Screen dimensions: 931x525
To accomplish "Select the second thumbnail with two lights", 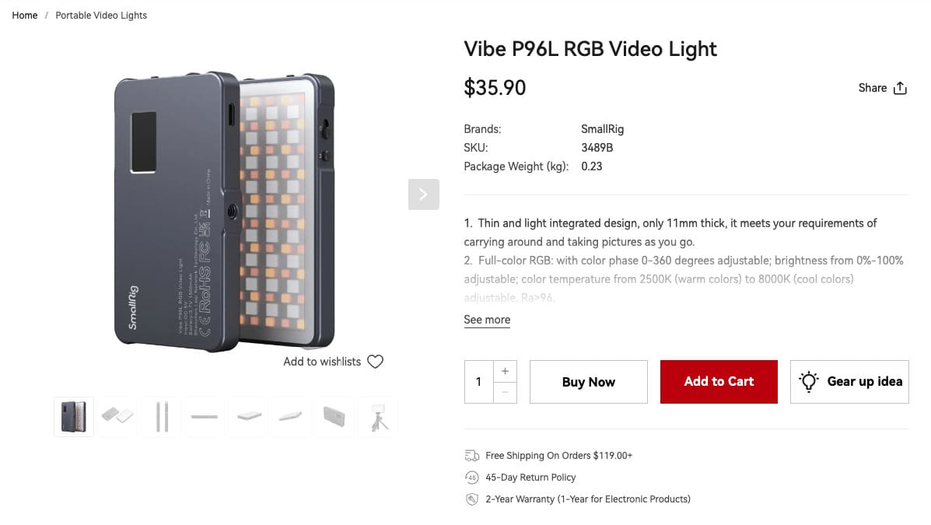I will (117, 417).
